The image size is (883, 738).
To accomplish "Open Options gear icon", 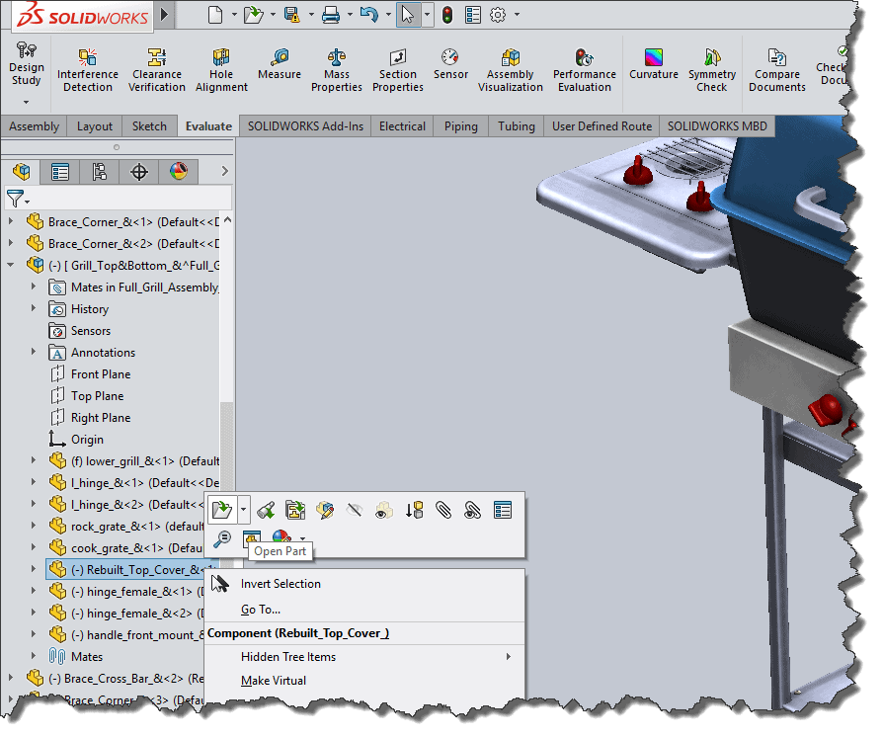I will point(498,15).
